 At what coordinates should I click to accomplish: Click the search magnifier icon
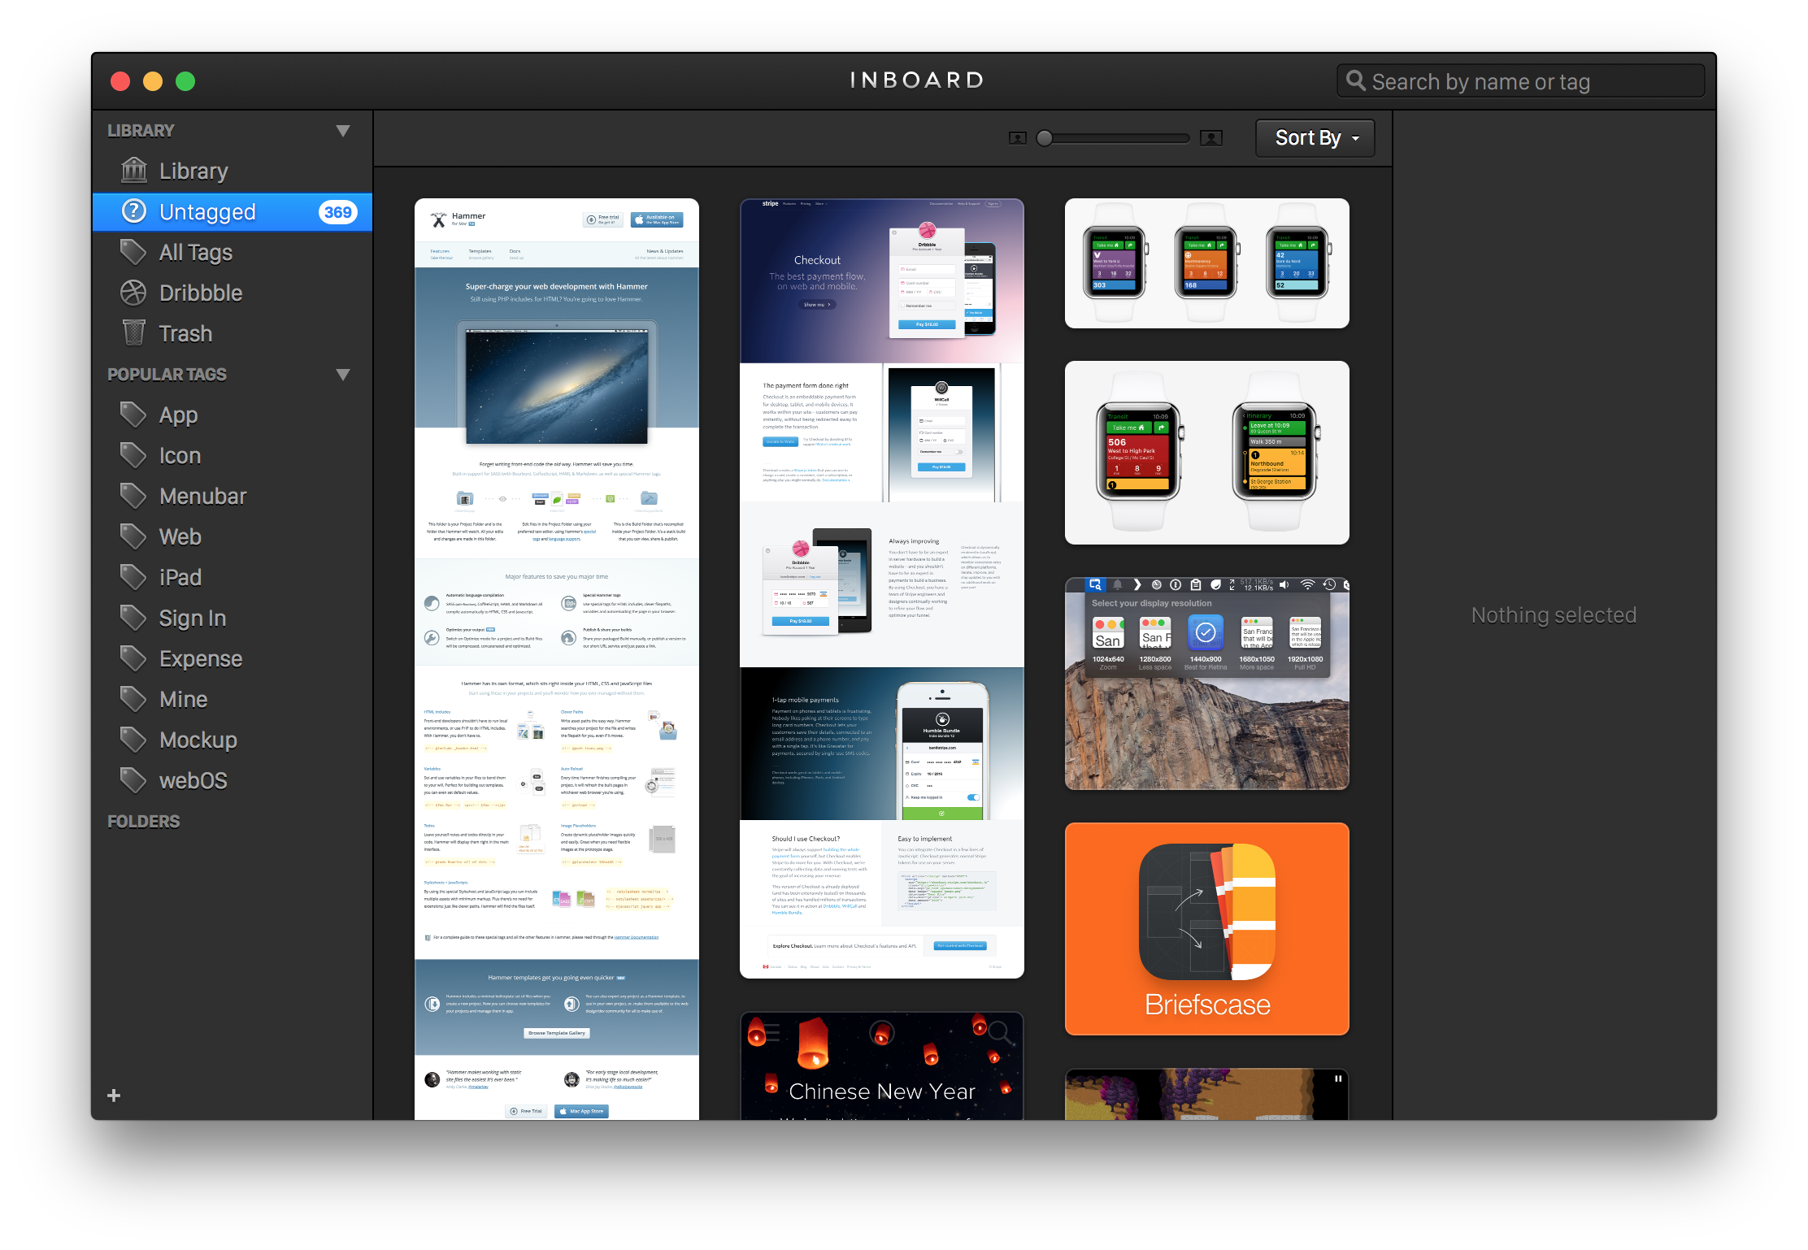[x=1355, y=80]
